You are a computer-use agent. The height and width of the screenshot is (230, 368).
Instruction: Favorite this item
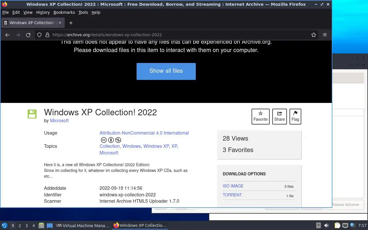tap(260, 116)
